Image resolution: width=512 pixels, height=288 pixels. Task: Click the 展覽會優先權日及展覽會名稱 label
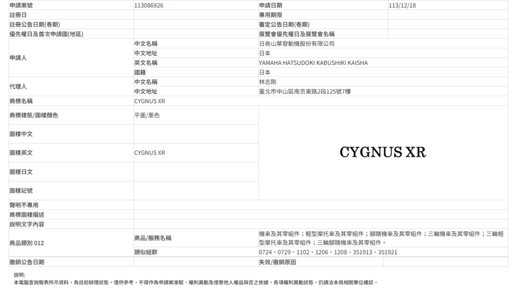tap(296, 34)
